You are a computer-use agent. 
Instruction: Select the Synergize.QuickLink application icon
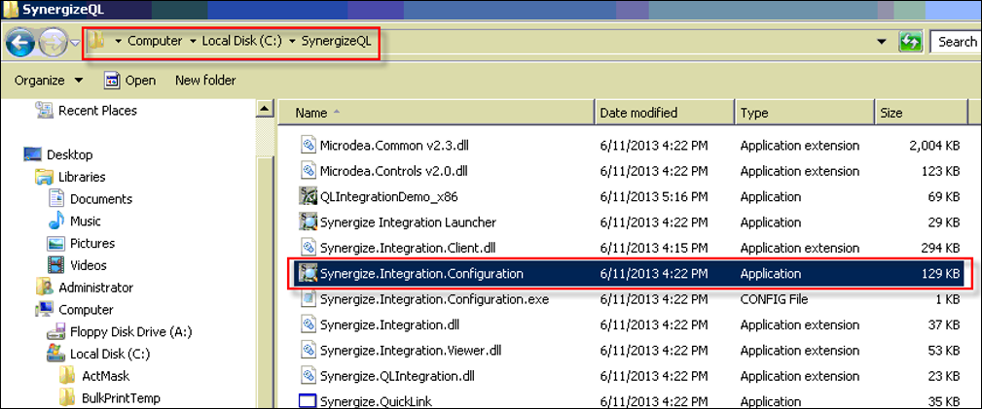point(308,401)
